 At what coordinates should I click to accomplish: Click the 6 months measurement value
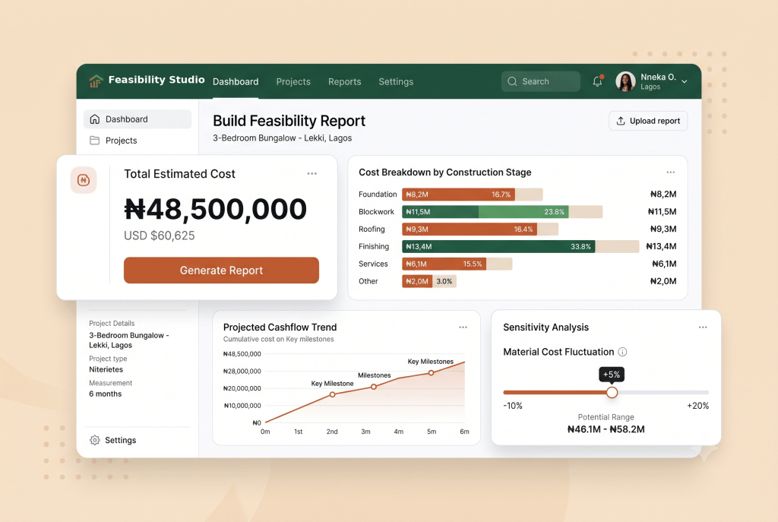click(x=105, y=394)
